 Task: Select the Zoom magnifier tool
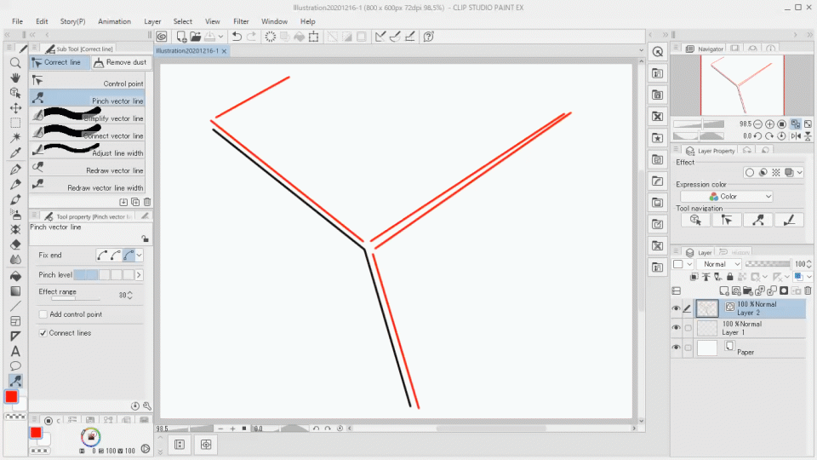(x=15, y=63)
